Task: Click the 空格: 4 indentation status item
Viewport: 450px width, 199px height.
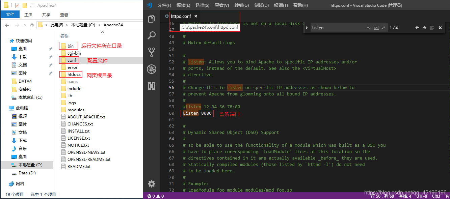Action: tap(405, 196)
